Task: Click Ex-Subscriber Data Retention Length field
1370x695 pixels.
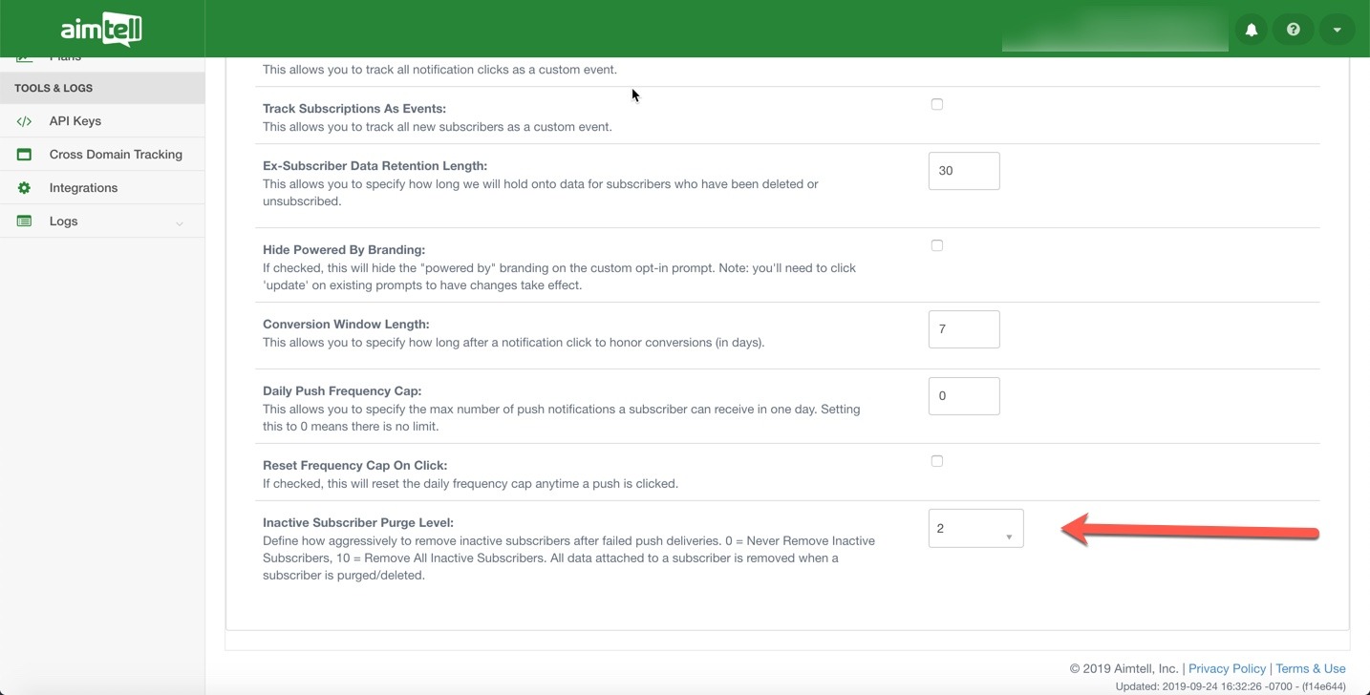Action: click(963, 171)
